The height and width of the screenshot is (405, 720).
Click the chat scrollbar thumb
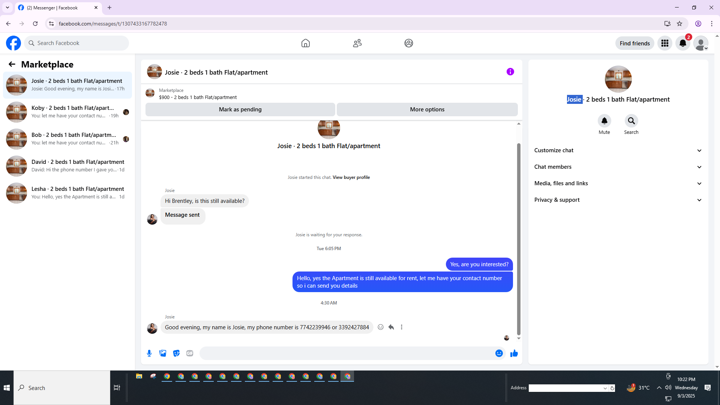[x=519, y=239]
